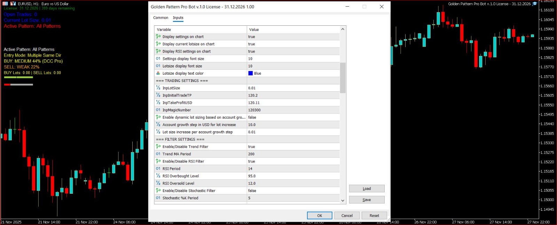Click the graduation cap icon on the chart
Viewport: 557px width, 225px height.
(x=535, y=4)
